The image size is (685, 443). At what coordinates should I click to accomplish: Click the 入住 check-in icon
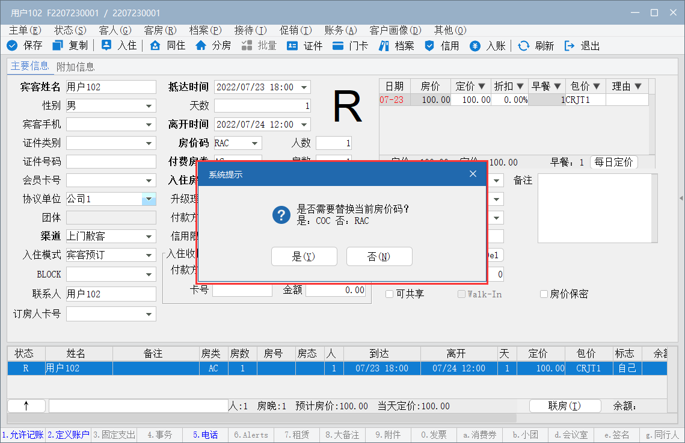pyautogui.click(x=106, y=45)
